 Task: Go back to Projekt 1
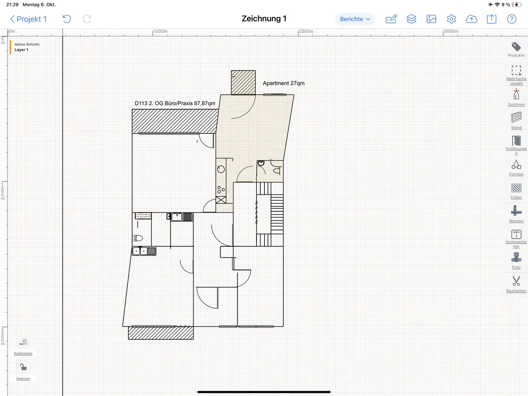click(28, 19)
